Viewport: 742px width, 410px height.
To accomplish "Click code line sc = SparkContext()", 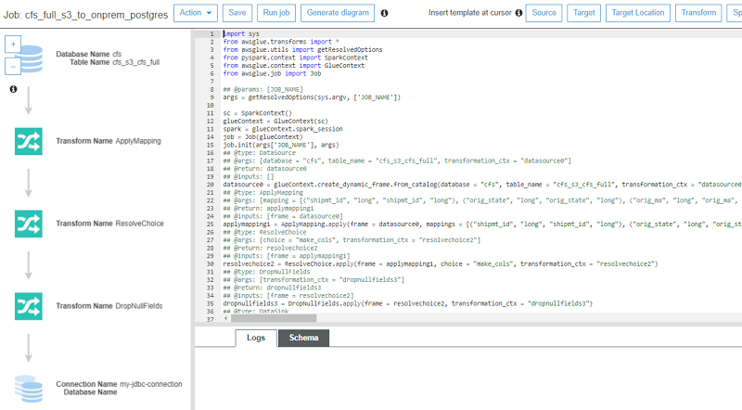I will 258,113.
